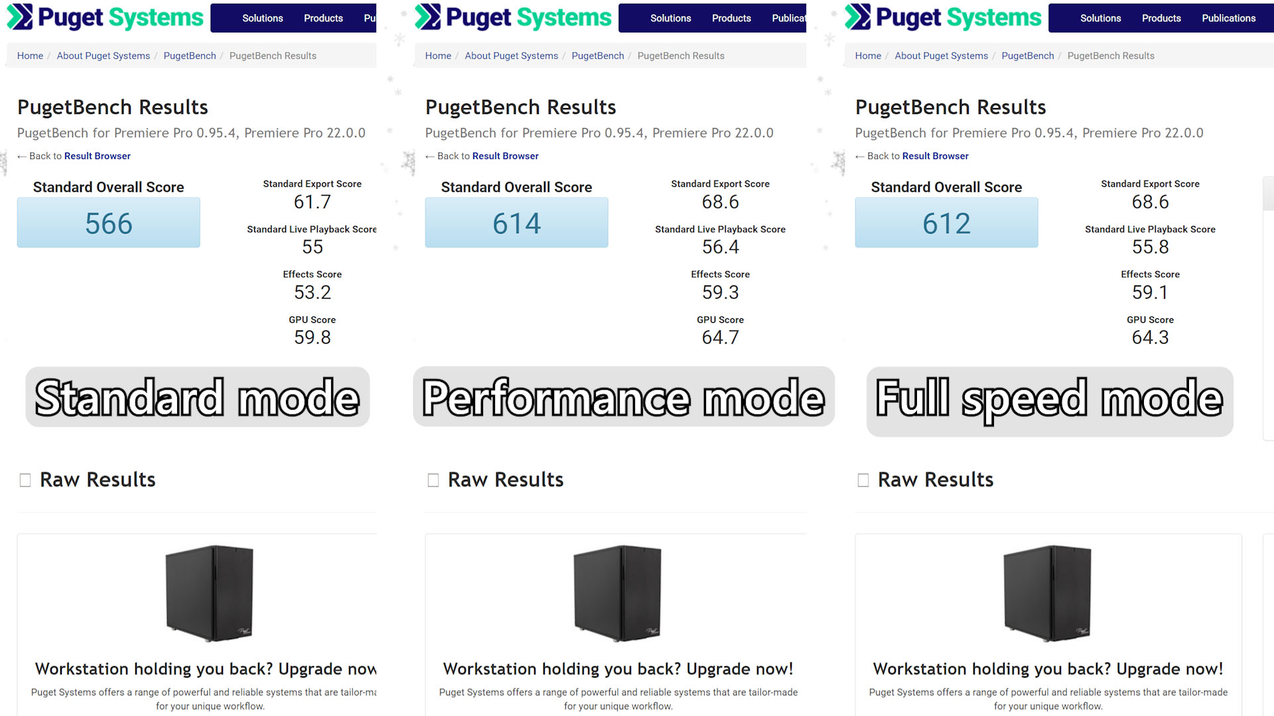This screenshot has width=1274, height=716.
Task: Open the Products menu in the Full speed mode panel
Action: pyautogui.click(x=1161, y=18)
